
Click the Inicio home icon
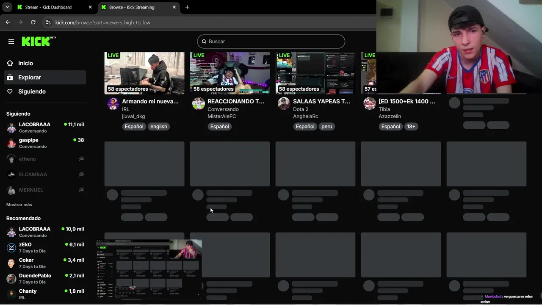tap(10, 63)
